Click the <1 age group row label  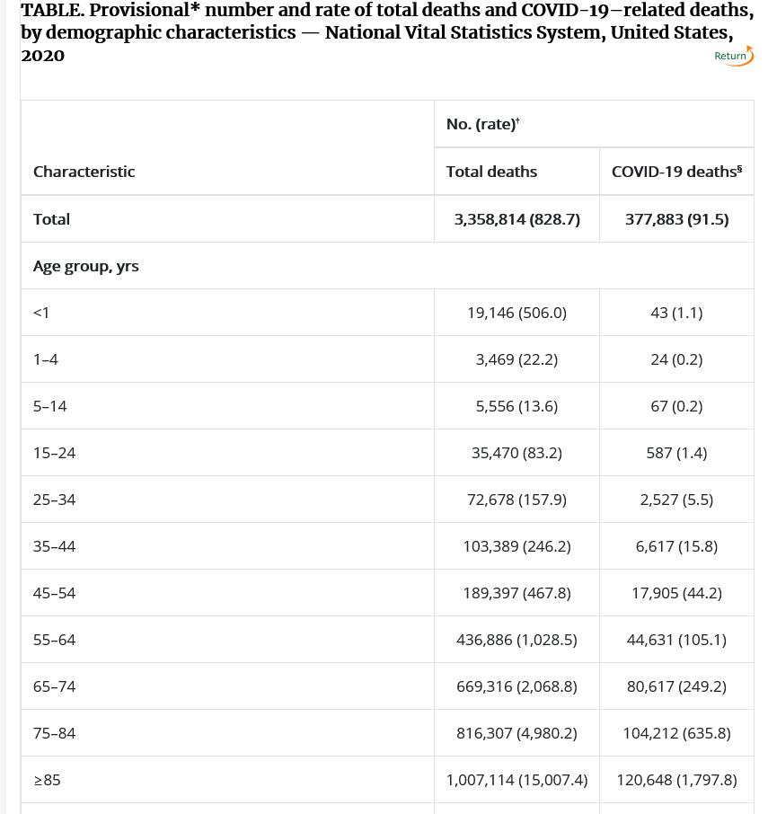tap(41, 313)
